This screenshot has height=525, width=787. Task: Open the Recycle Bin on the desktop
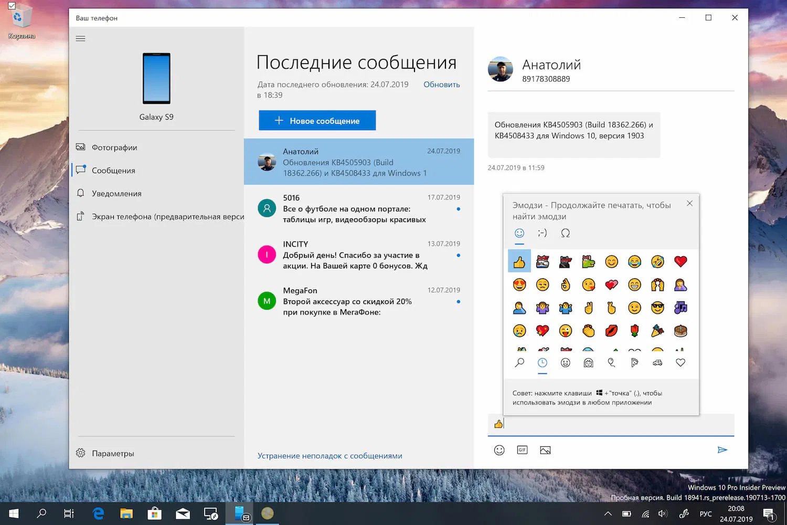[x=21, y=21]
